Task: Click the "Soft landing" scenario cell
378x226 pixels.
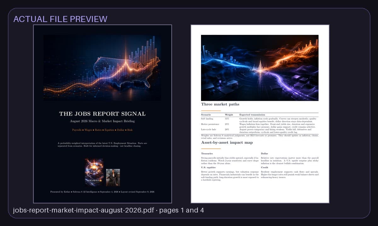Action: [x=207, y=119]
